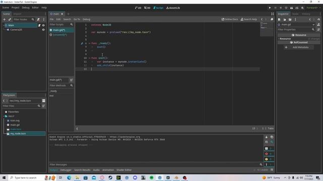Open the Inspector history dropdown for main.gd
Image resolution: width=323 pixels, height=181 pixels.
point(318,19)
